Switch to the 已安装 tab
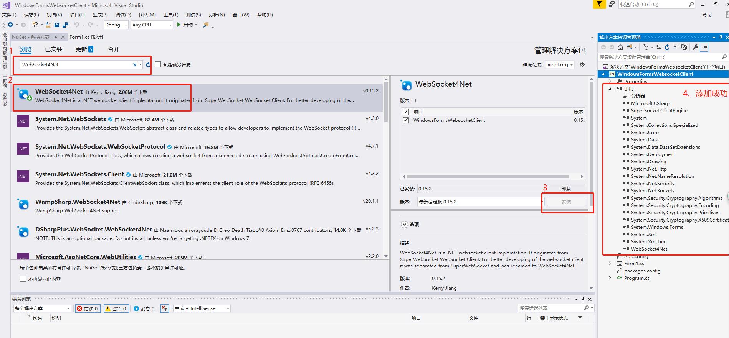 tap(53, 49)
